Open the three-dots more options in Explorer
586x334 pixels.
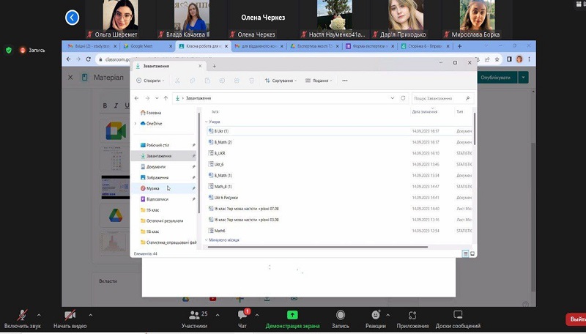click(344, 81)
